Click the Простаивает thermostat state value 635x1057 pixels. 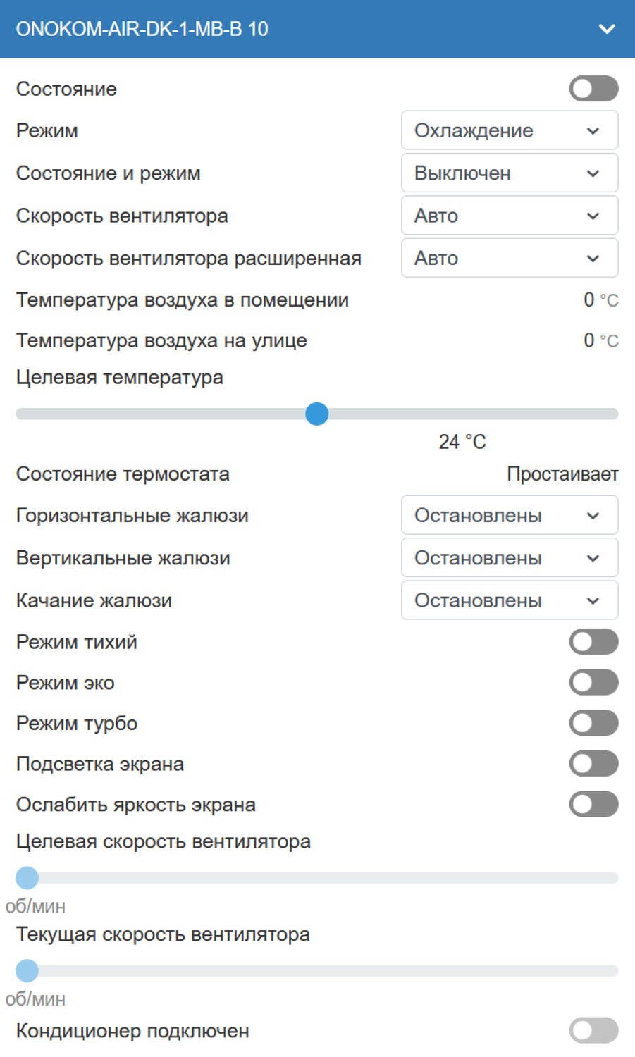click(562, 474)
